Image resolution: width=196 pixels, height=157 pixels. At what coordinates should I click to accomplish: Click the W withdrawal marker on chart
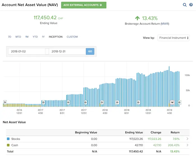[172, 102]
